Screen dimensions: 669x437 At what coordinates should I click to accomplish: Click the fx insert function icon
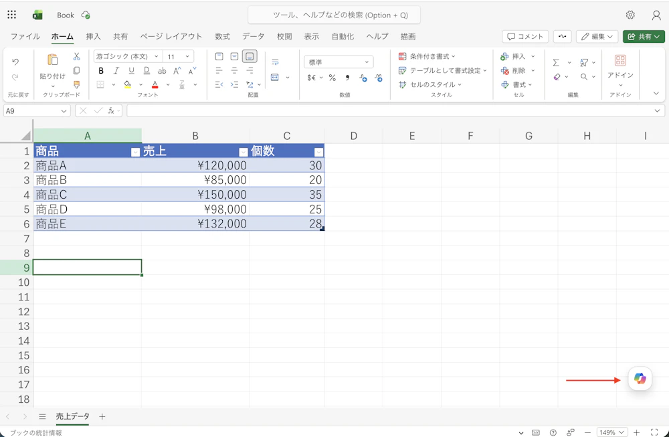[111, 111]
